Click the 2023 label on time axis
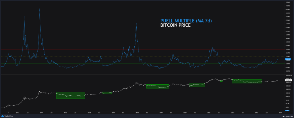The image size is (294, 118). [x=257, y=113]
